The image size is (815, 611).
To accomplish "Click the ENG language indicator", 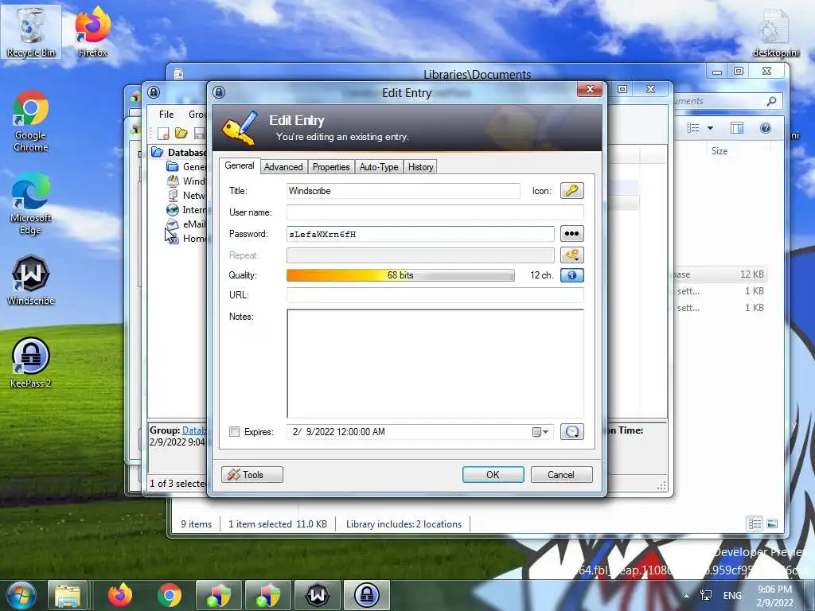I will 732,595.
